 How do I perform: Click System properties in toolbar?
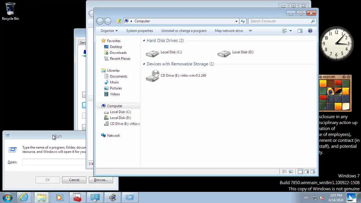(x=140, y=31)
